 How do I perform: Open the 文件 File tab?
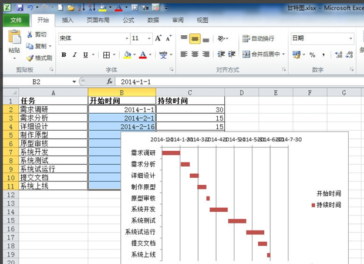coord(16,20)
